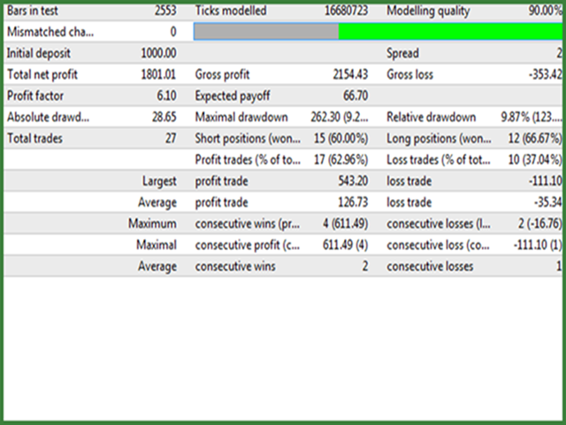Select the maximal drawdown value 262.30
Viewport: 566px width, 425px height.
[x=325, y=117]
